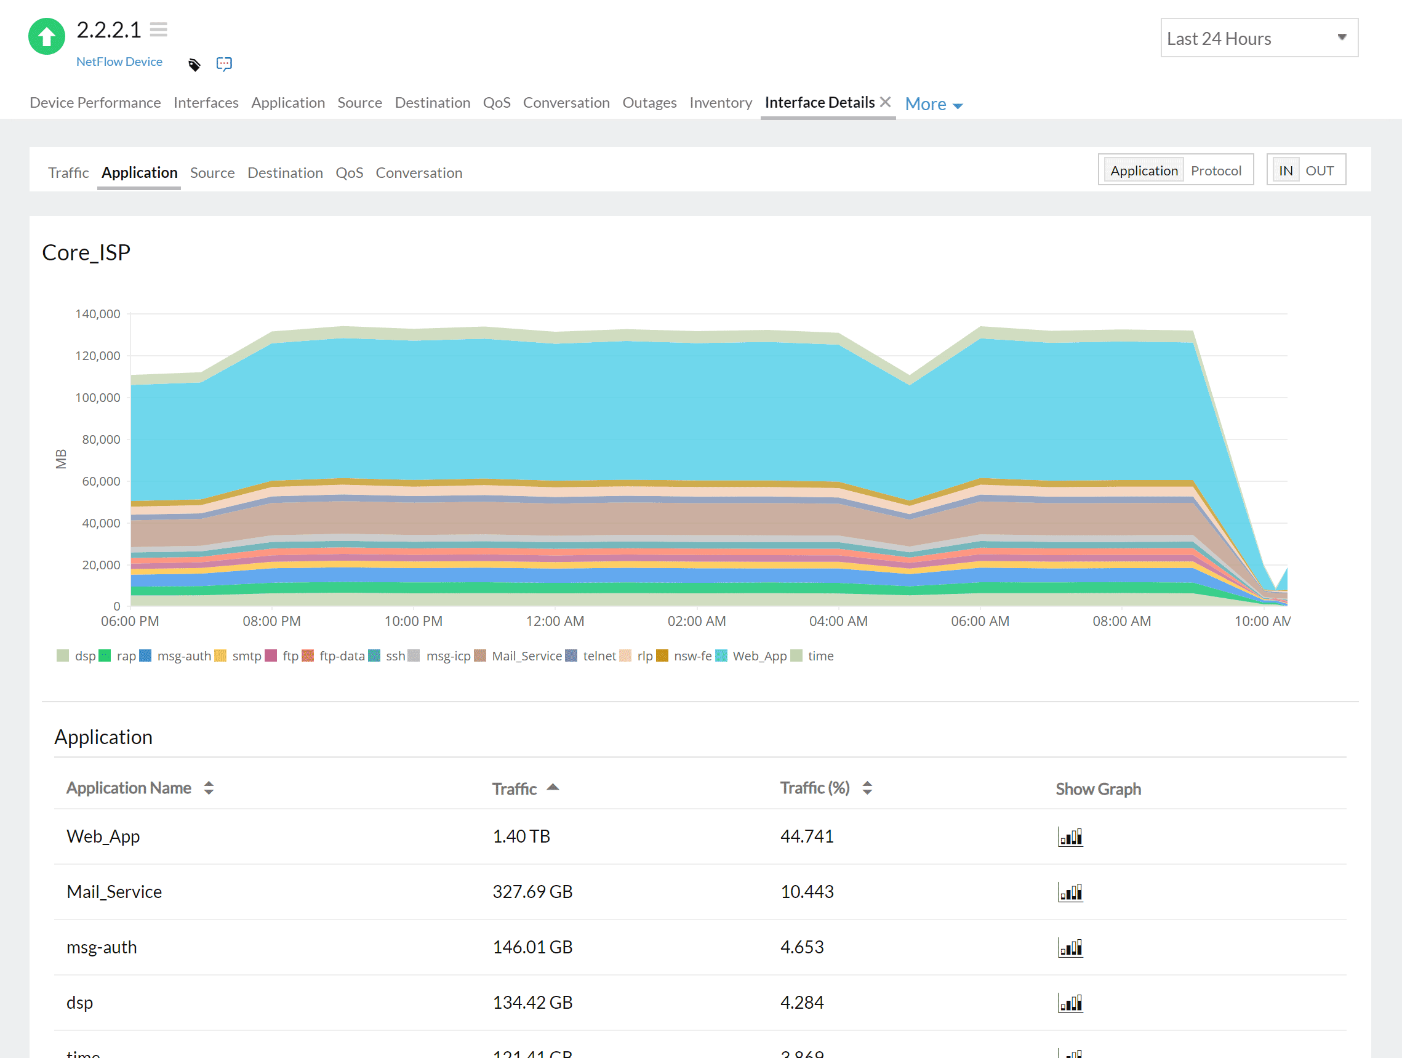
Task: Select the Source tab in Interface Details
Action: tap(212, 171)
